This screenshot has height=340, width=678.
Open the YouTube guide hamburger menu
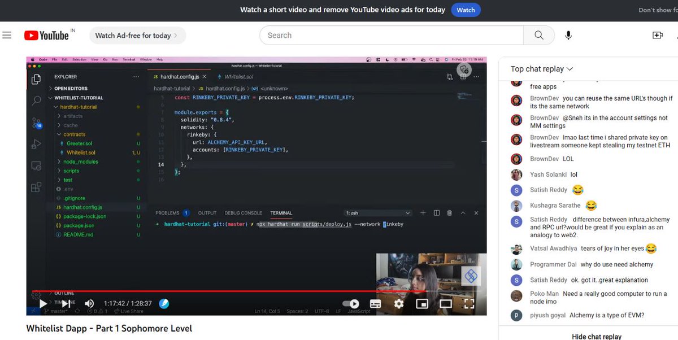coord(7,36)
